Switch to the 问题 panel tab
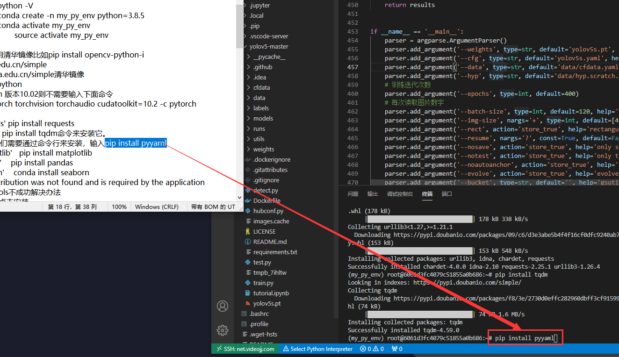This screenshot has height=357, width=619. [353, 194]
